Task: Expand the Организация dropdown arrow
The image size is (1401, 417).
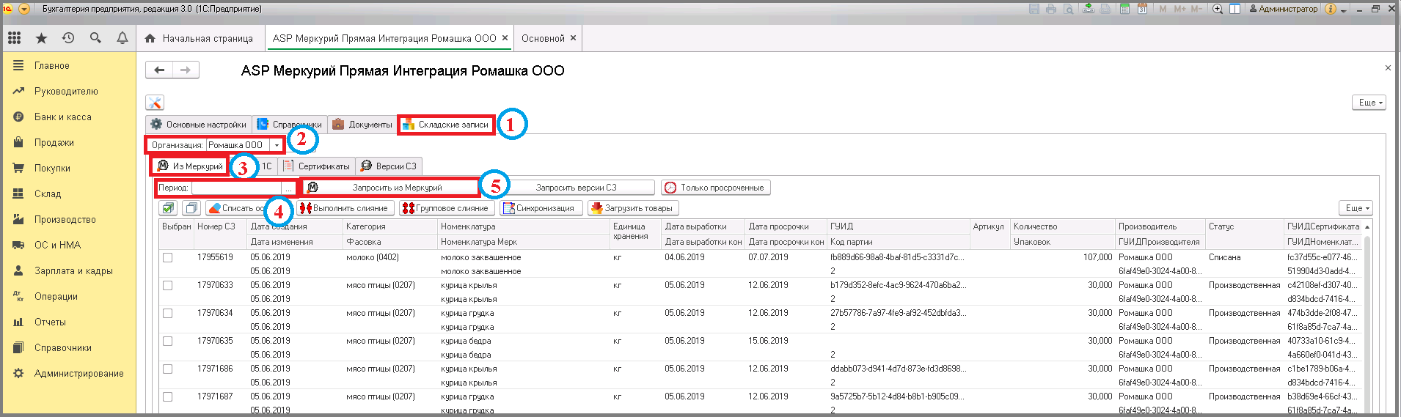Action: coord(277,145)
